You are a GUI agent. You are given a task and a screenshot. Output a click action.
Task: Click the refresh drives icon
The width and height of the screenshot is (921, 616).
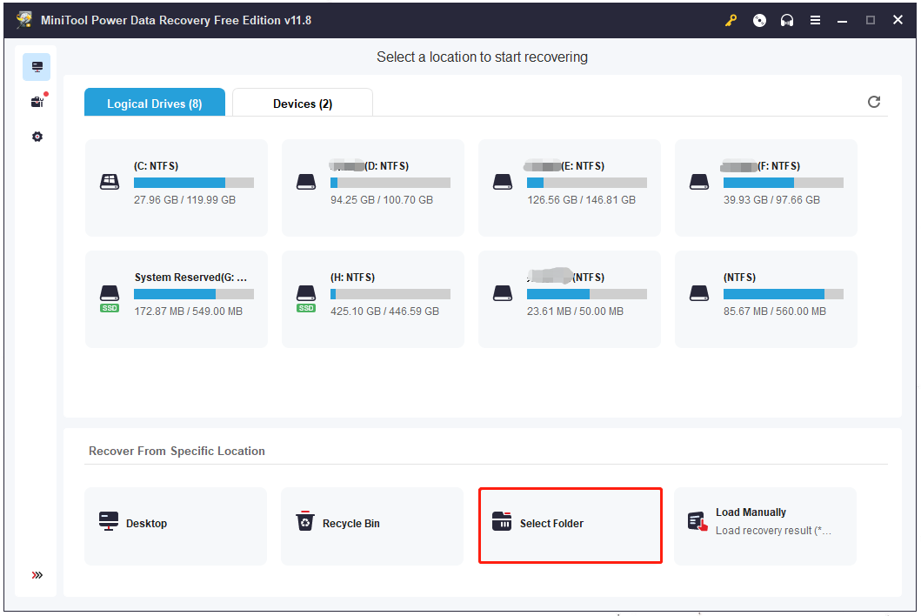tap(874, 102)
